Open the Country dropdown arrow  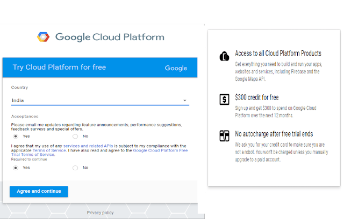pyautogui.click(x=184, y=101)
